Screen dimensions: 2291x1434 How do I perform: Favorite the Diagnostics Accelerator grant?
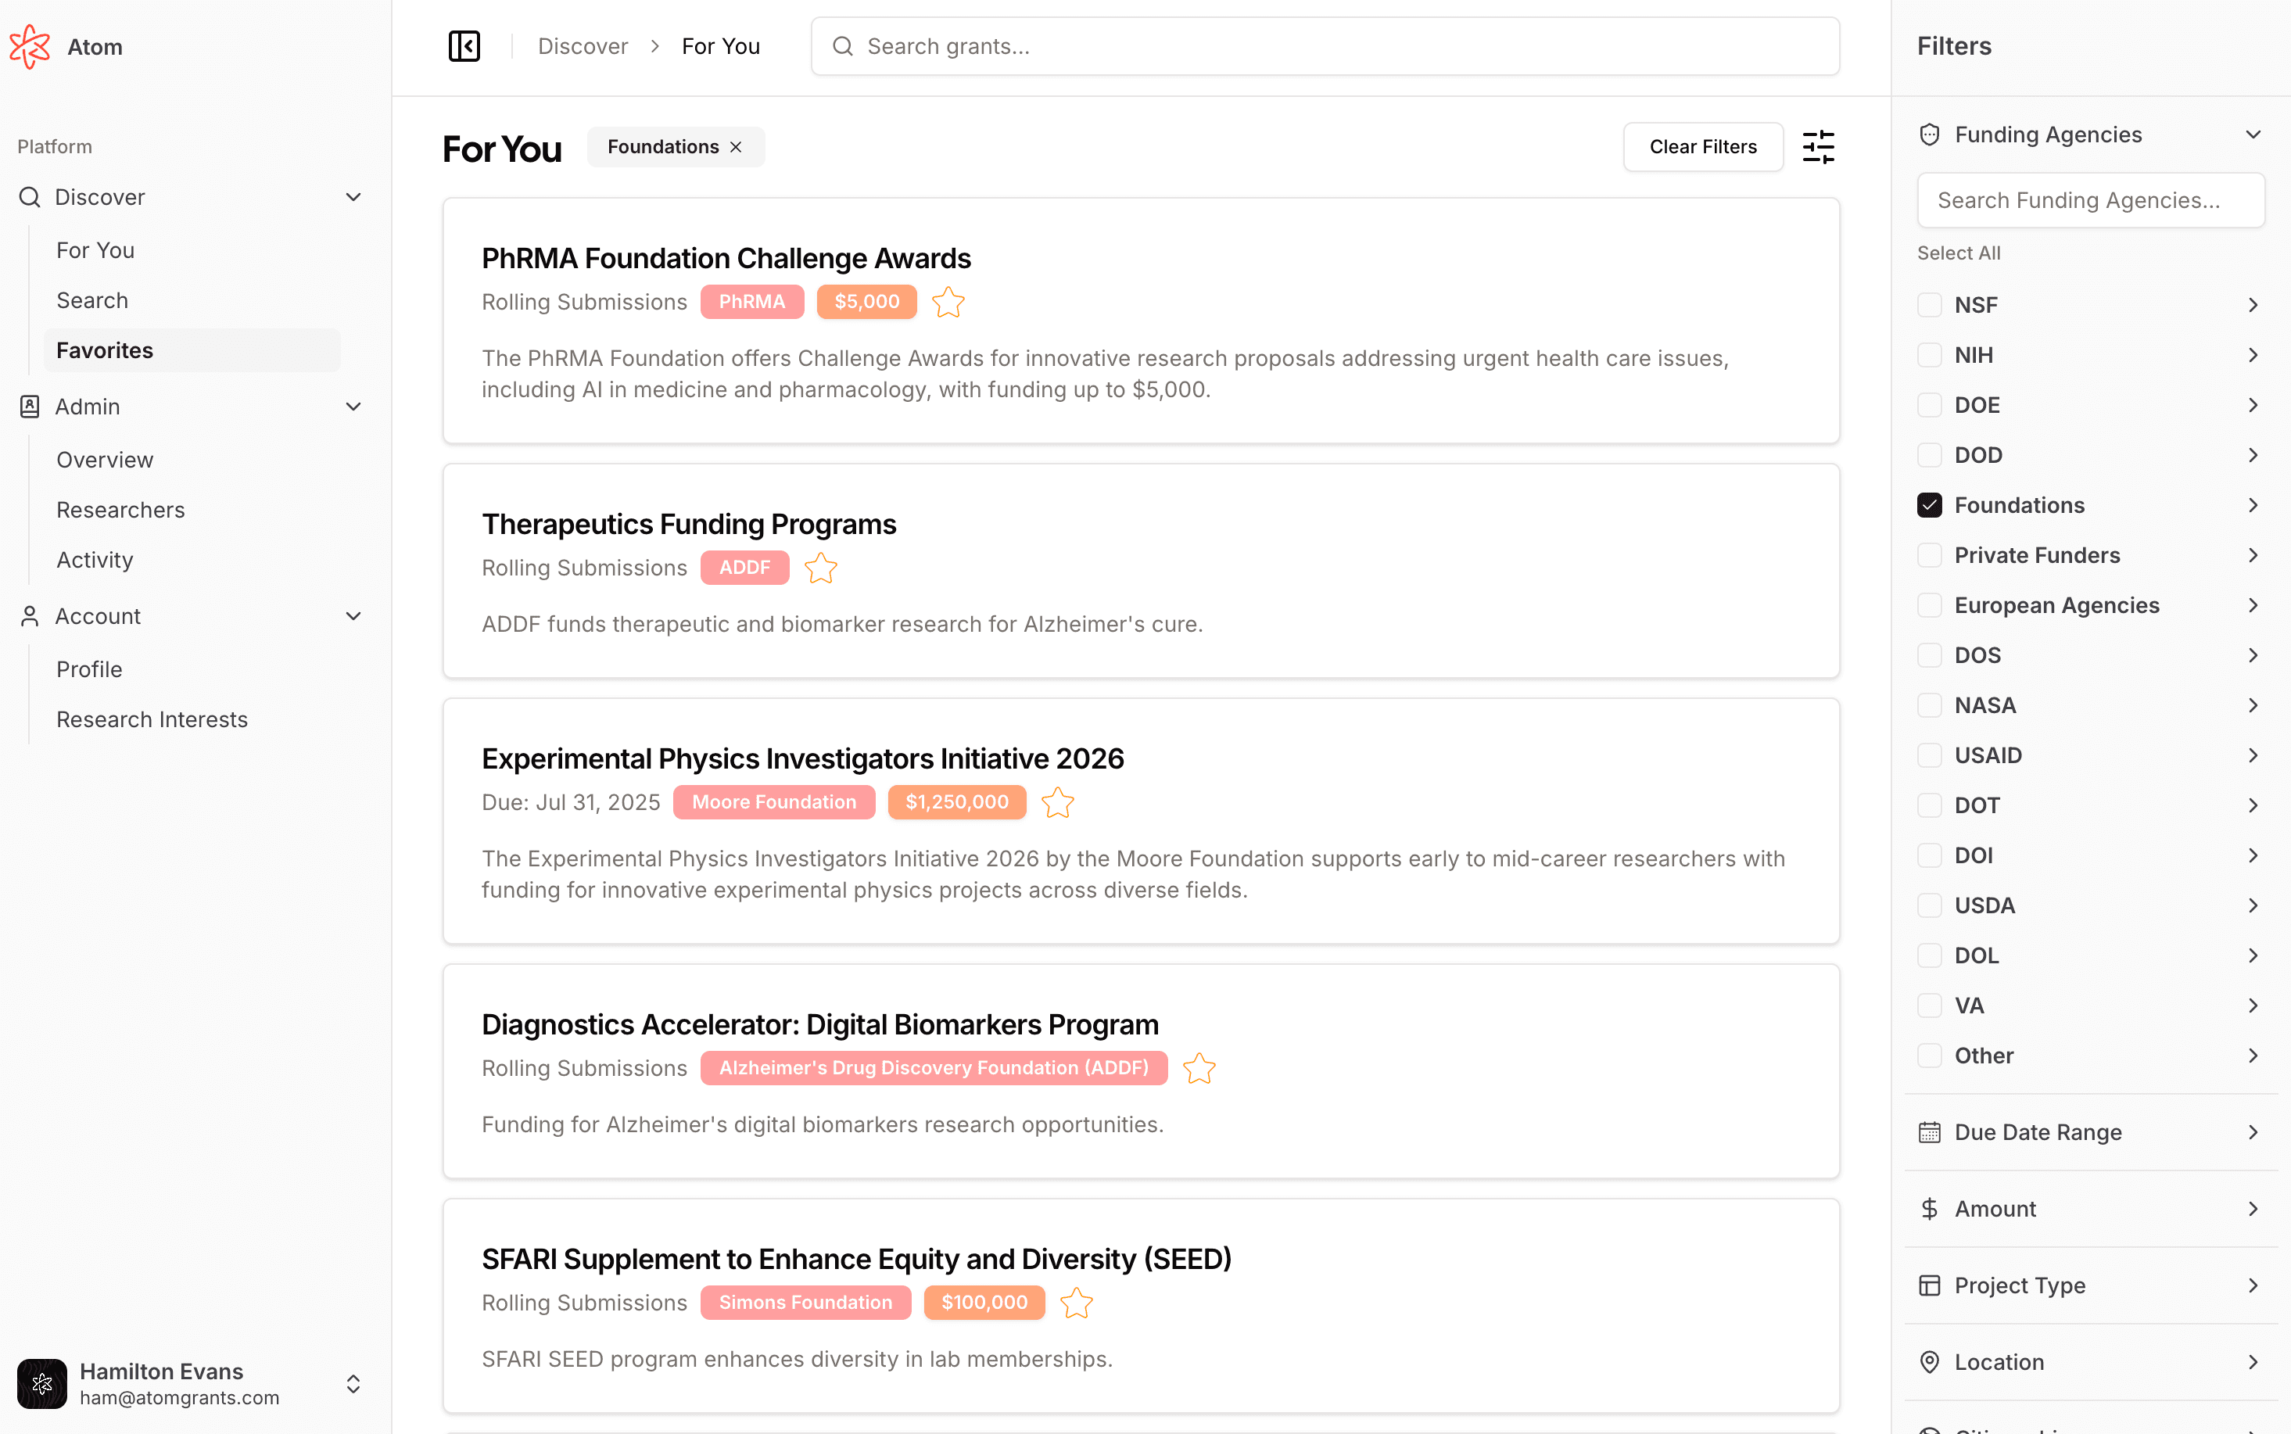tap(1199, 1069)
